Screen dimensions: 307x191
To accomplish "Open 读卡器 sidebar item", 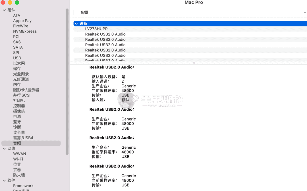I will [19, 132].
